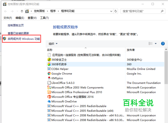Click the Office 2003 Web Components icon
Image resolution: width=168 pixels, height=123 pixels.
point(49,87)
